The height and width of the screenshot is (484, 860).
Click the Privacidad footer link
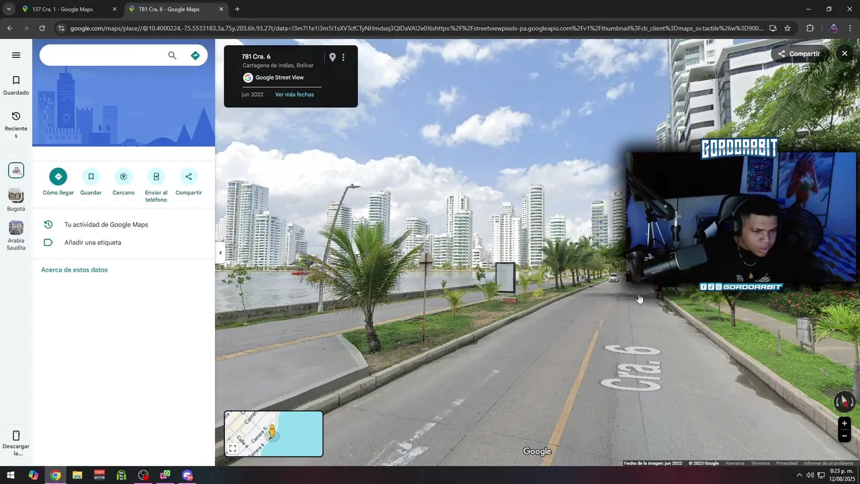click(787, 463)
